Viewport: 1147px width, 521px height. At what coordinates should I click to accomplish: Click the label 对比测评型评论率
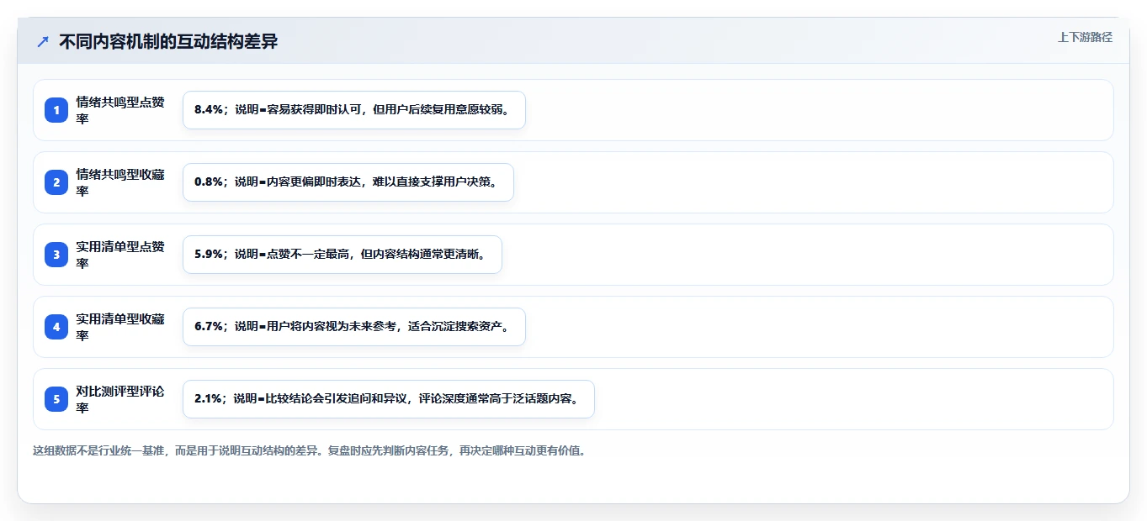tap(120, 399)
